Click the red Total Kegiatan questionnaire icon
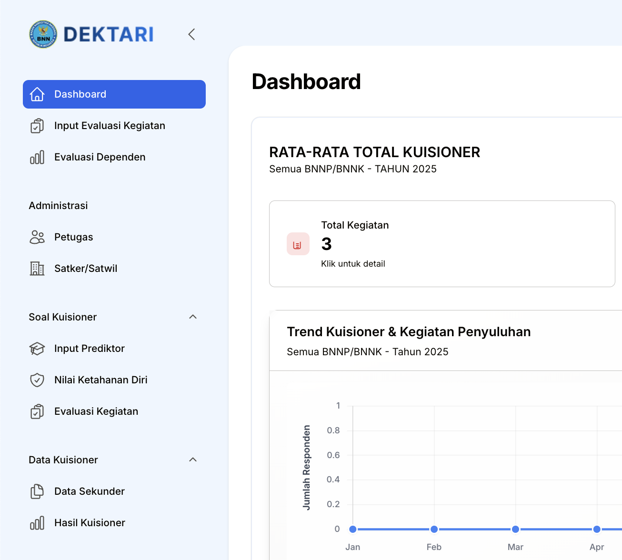Image resolution: width=622 pixels, height=560 pixels. tap(298, 243)
